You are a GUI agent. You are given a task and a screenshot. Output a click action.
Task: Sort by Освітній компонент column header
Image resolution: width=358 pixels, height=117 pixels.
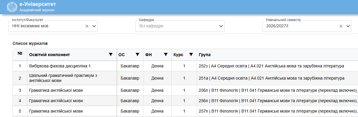(x=49, y=55)
